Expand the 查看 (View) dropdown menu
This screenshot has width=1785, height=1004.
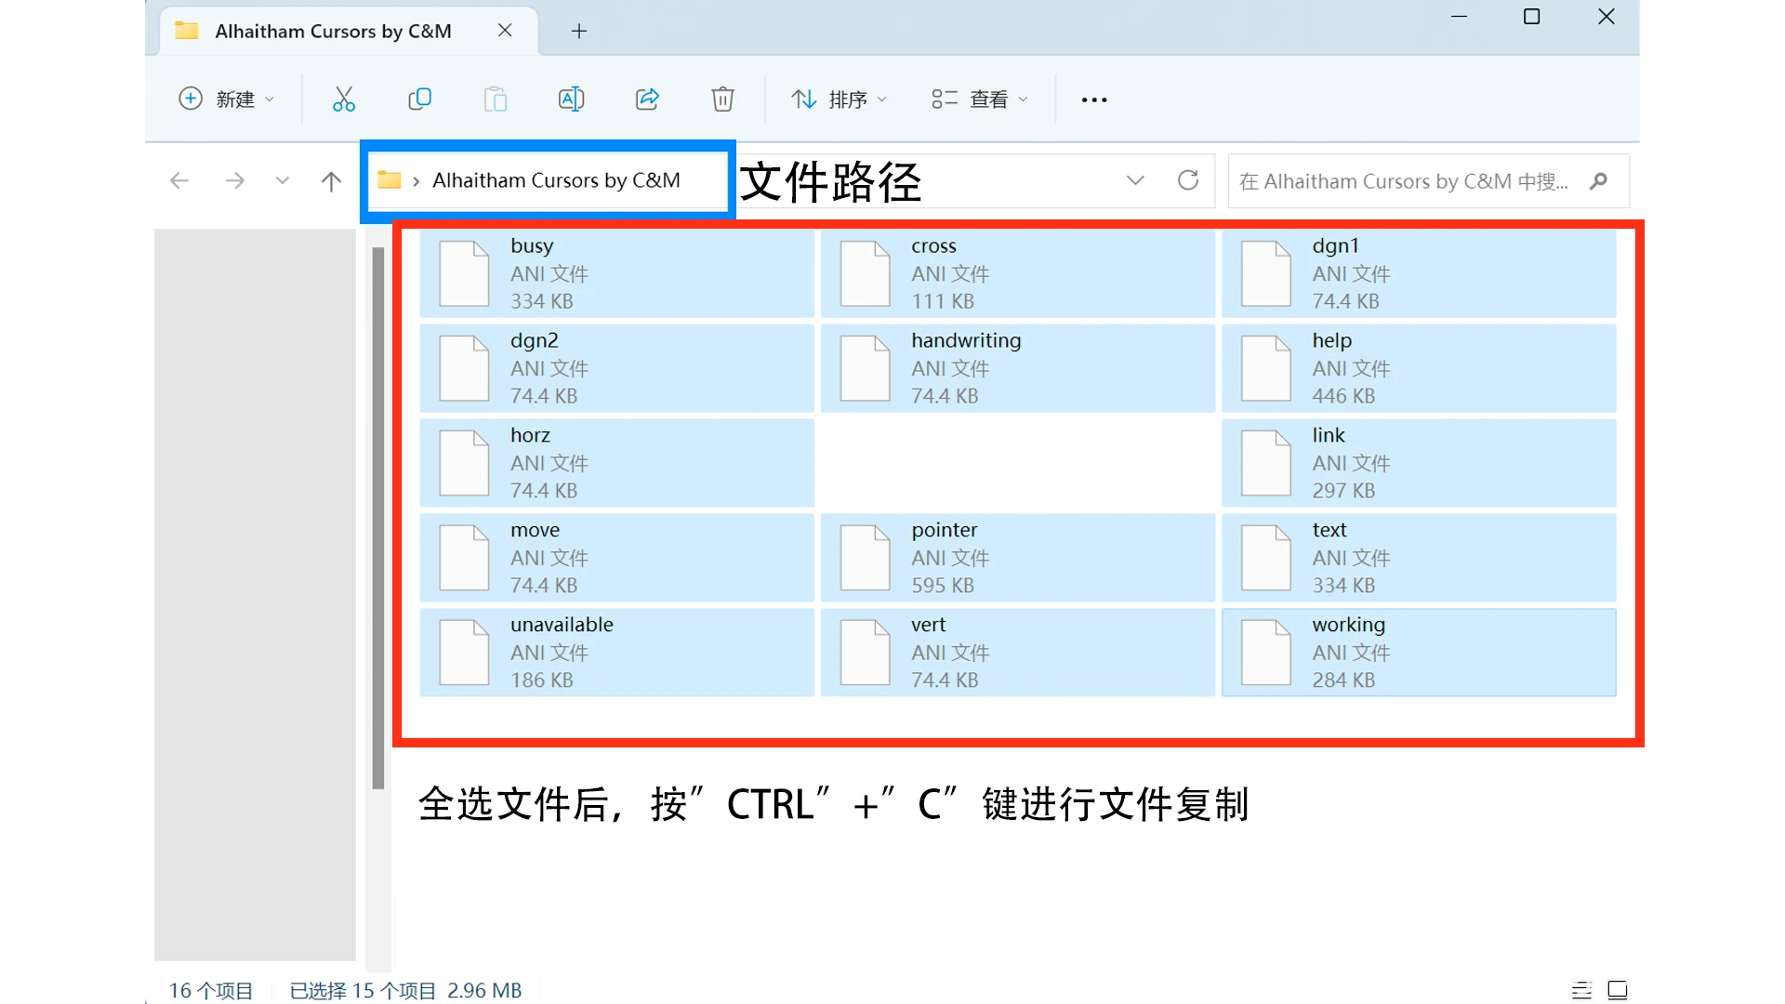[980, 99]
